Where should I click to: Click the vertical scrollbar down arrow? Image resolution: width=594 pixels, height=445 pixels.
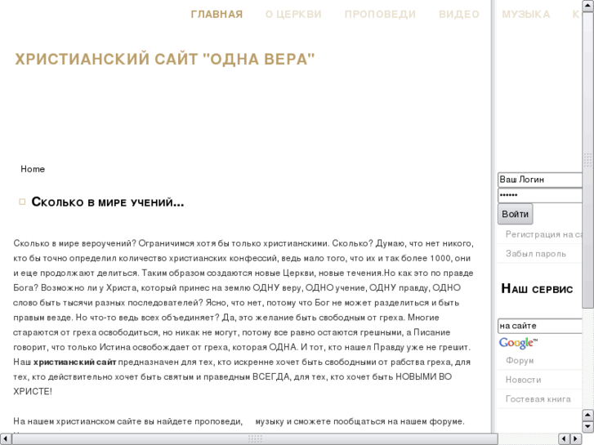pos(588,426)
